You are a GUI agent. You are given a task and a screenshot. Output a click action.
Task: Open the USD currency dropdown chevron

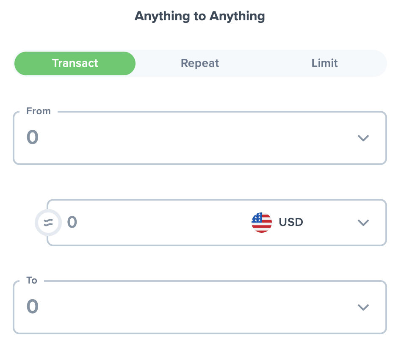[363, 223]
